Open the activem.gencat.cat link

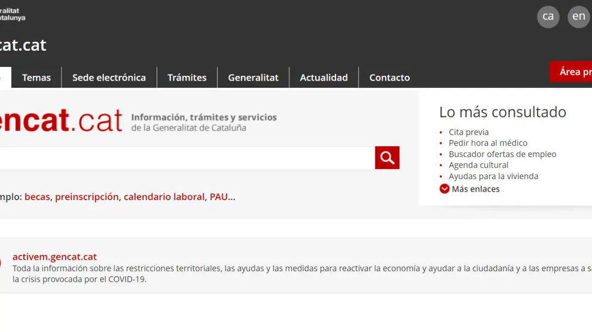(x=54, y=257)
